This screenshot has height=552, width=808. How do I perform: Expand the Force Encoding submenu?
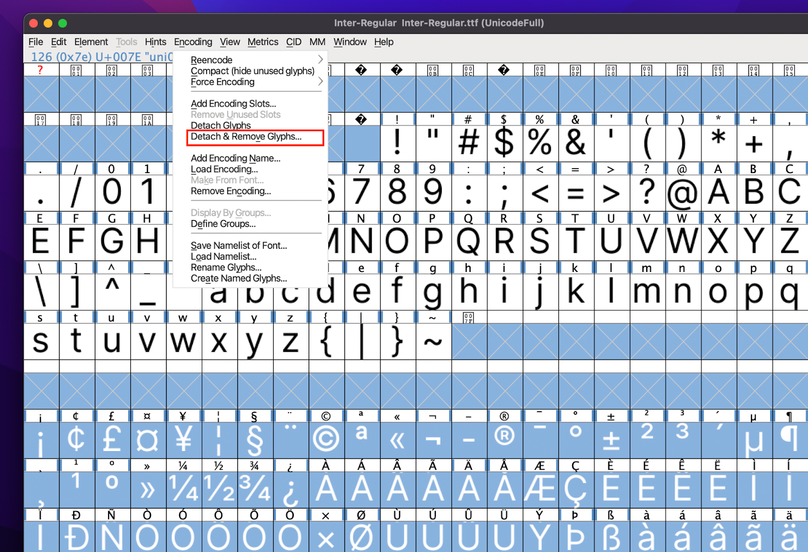pyautogui.click(x=222, y=82)
